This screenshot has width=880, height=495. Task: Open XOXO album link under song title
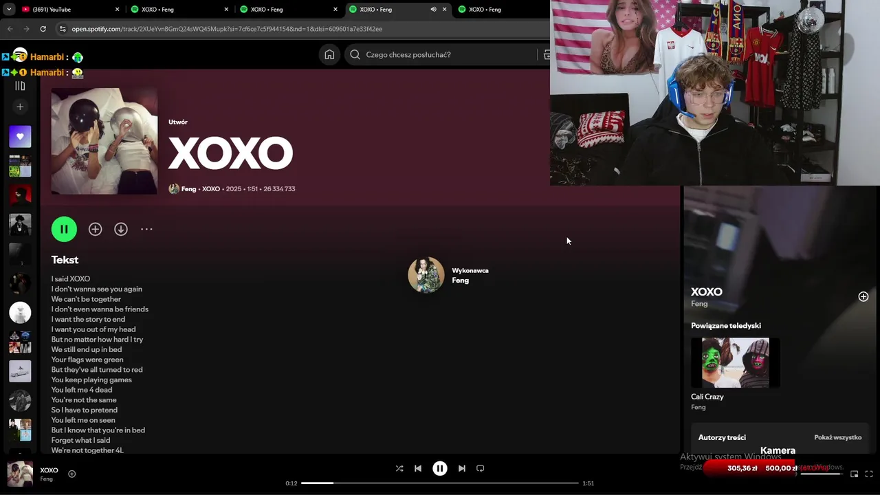coord(211,189)
